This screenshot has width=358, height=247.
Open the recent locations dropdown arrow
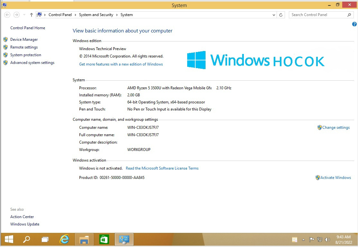24,15
